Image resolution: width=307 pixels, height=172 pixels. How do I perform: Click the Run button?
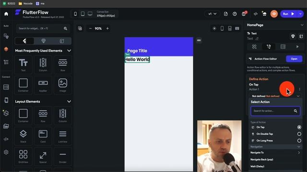point(289,14)
